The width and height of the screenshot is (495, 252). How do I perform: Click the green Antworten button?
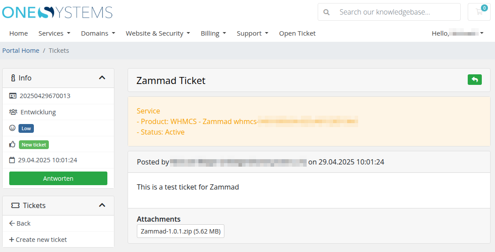[58, 178]
